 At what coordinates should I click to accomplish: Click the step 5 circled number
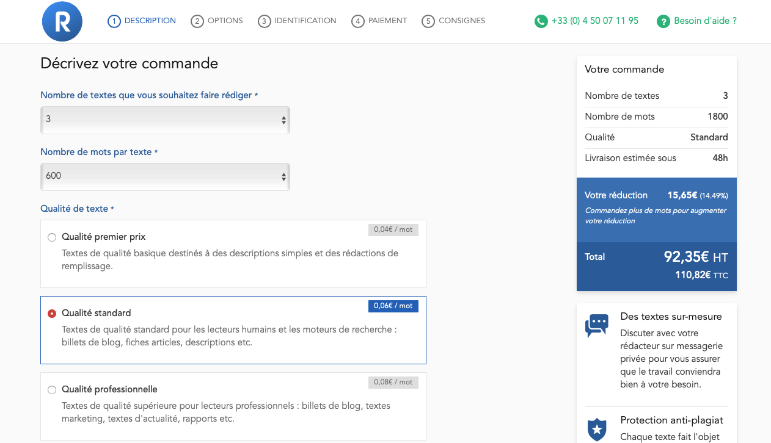[x=428, y=21]
